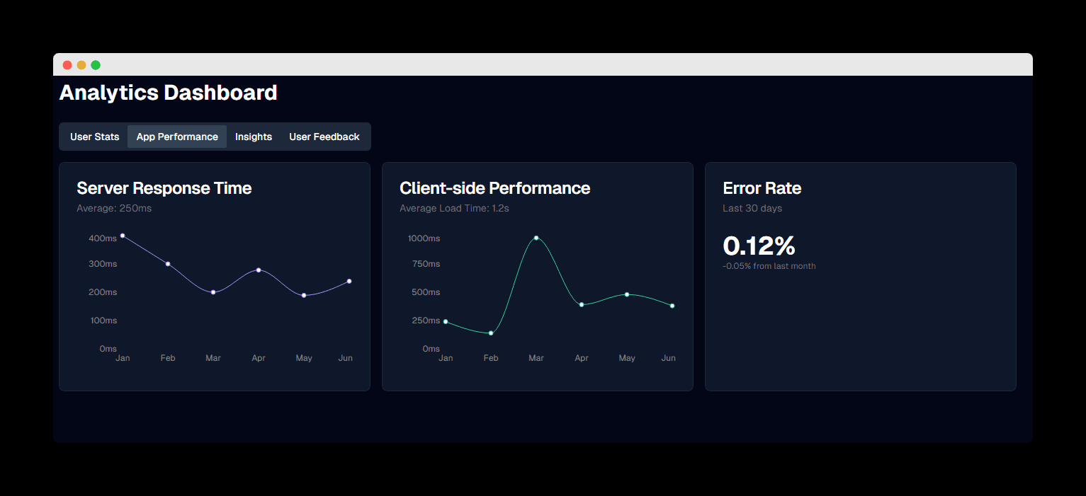The image size is (1086, 496).
Task: Select February low point on Client-side Performance chart
Action: pos(491,333)
